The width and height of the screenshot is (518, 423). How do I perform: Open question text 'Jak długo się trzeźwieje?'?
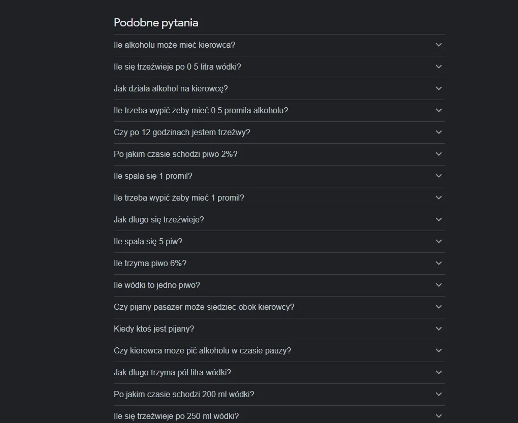(159, 219)
